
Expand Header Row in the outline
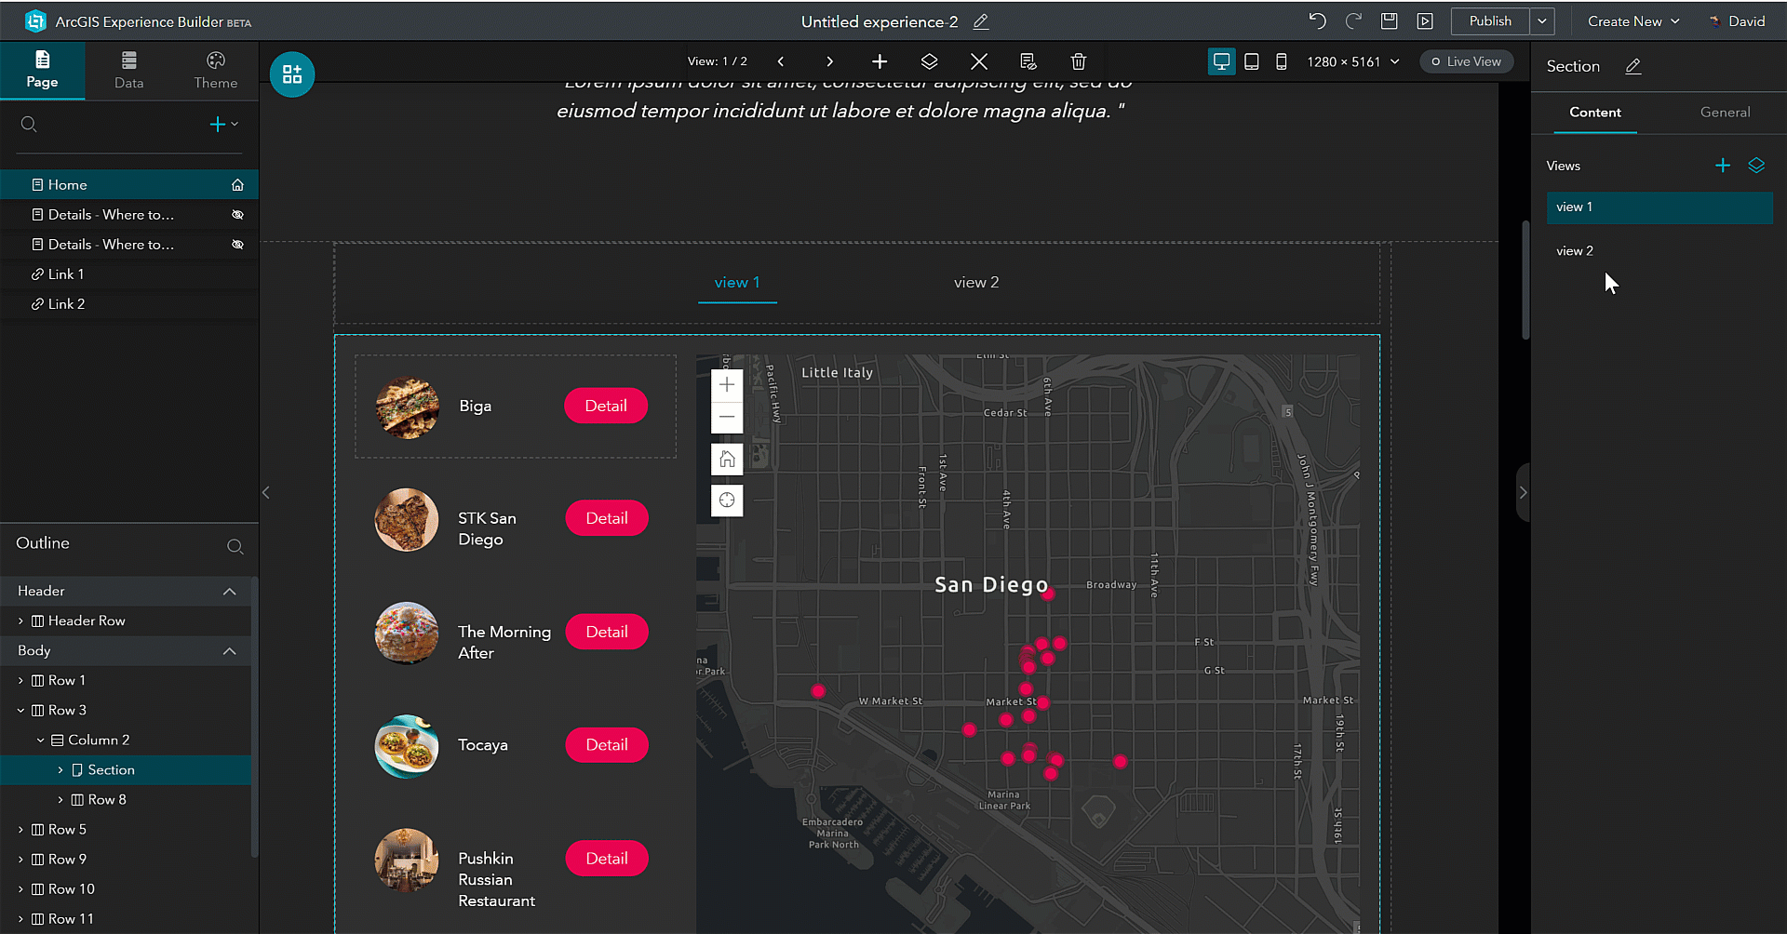click(x=20, y=621)
